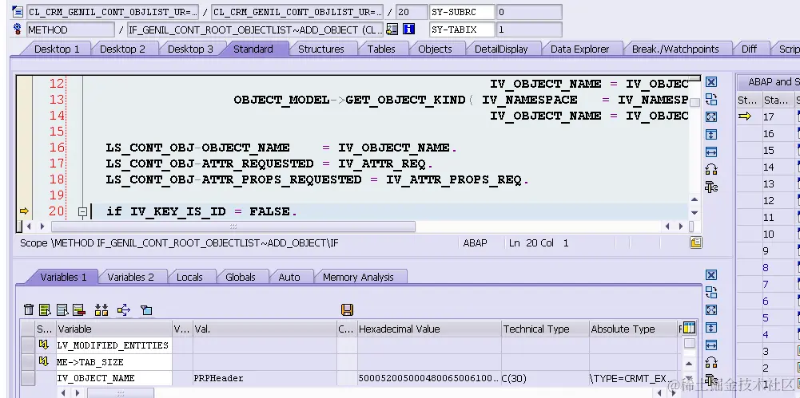Click the line number field showing 20

[412, 12]
